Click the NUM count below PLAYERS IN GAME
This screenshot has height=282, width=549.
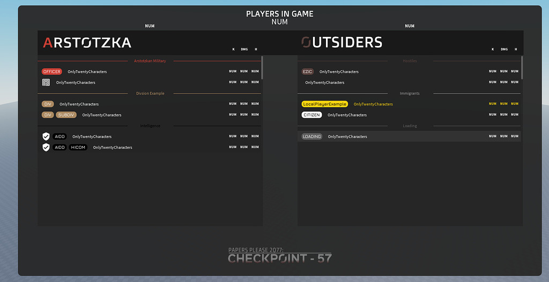[280, 21]
